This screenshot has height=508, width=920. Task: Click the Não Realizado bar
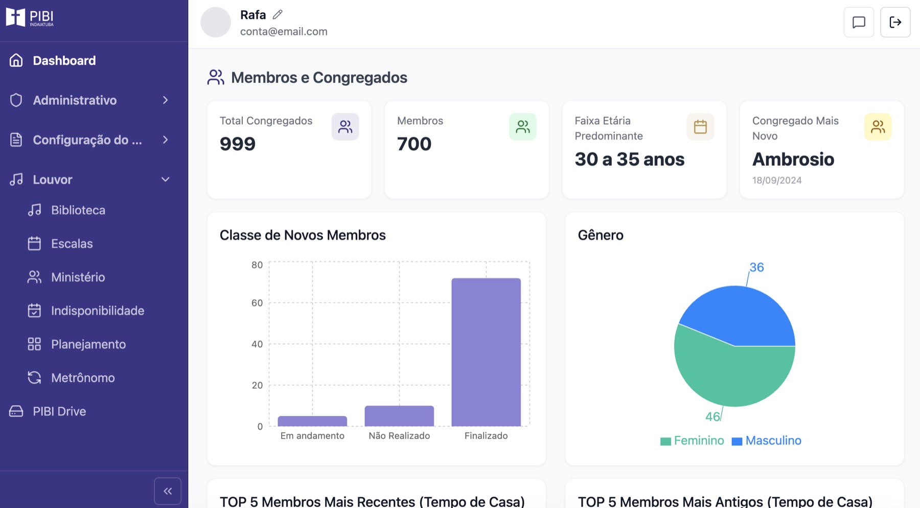(x=399, y=416)
